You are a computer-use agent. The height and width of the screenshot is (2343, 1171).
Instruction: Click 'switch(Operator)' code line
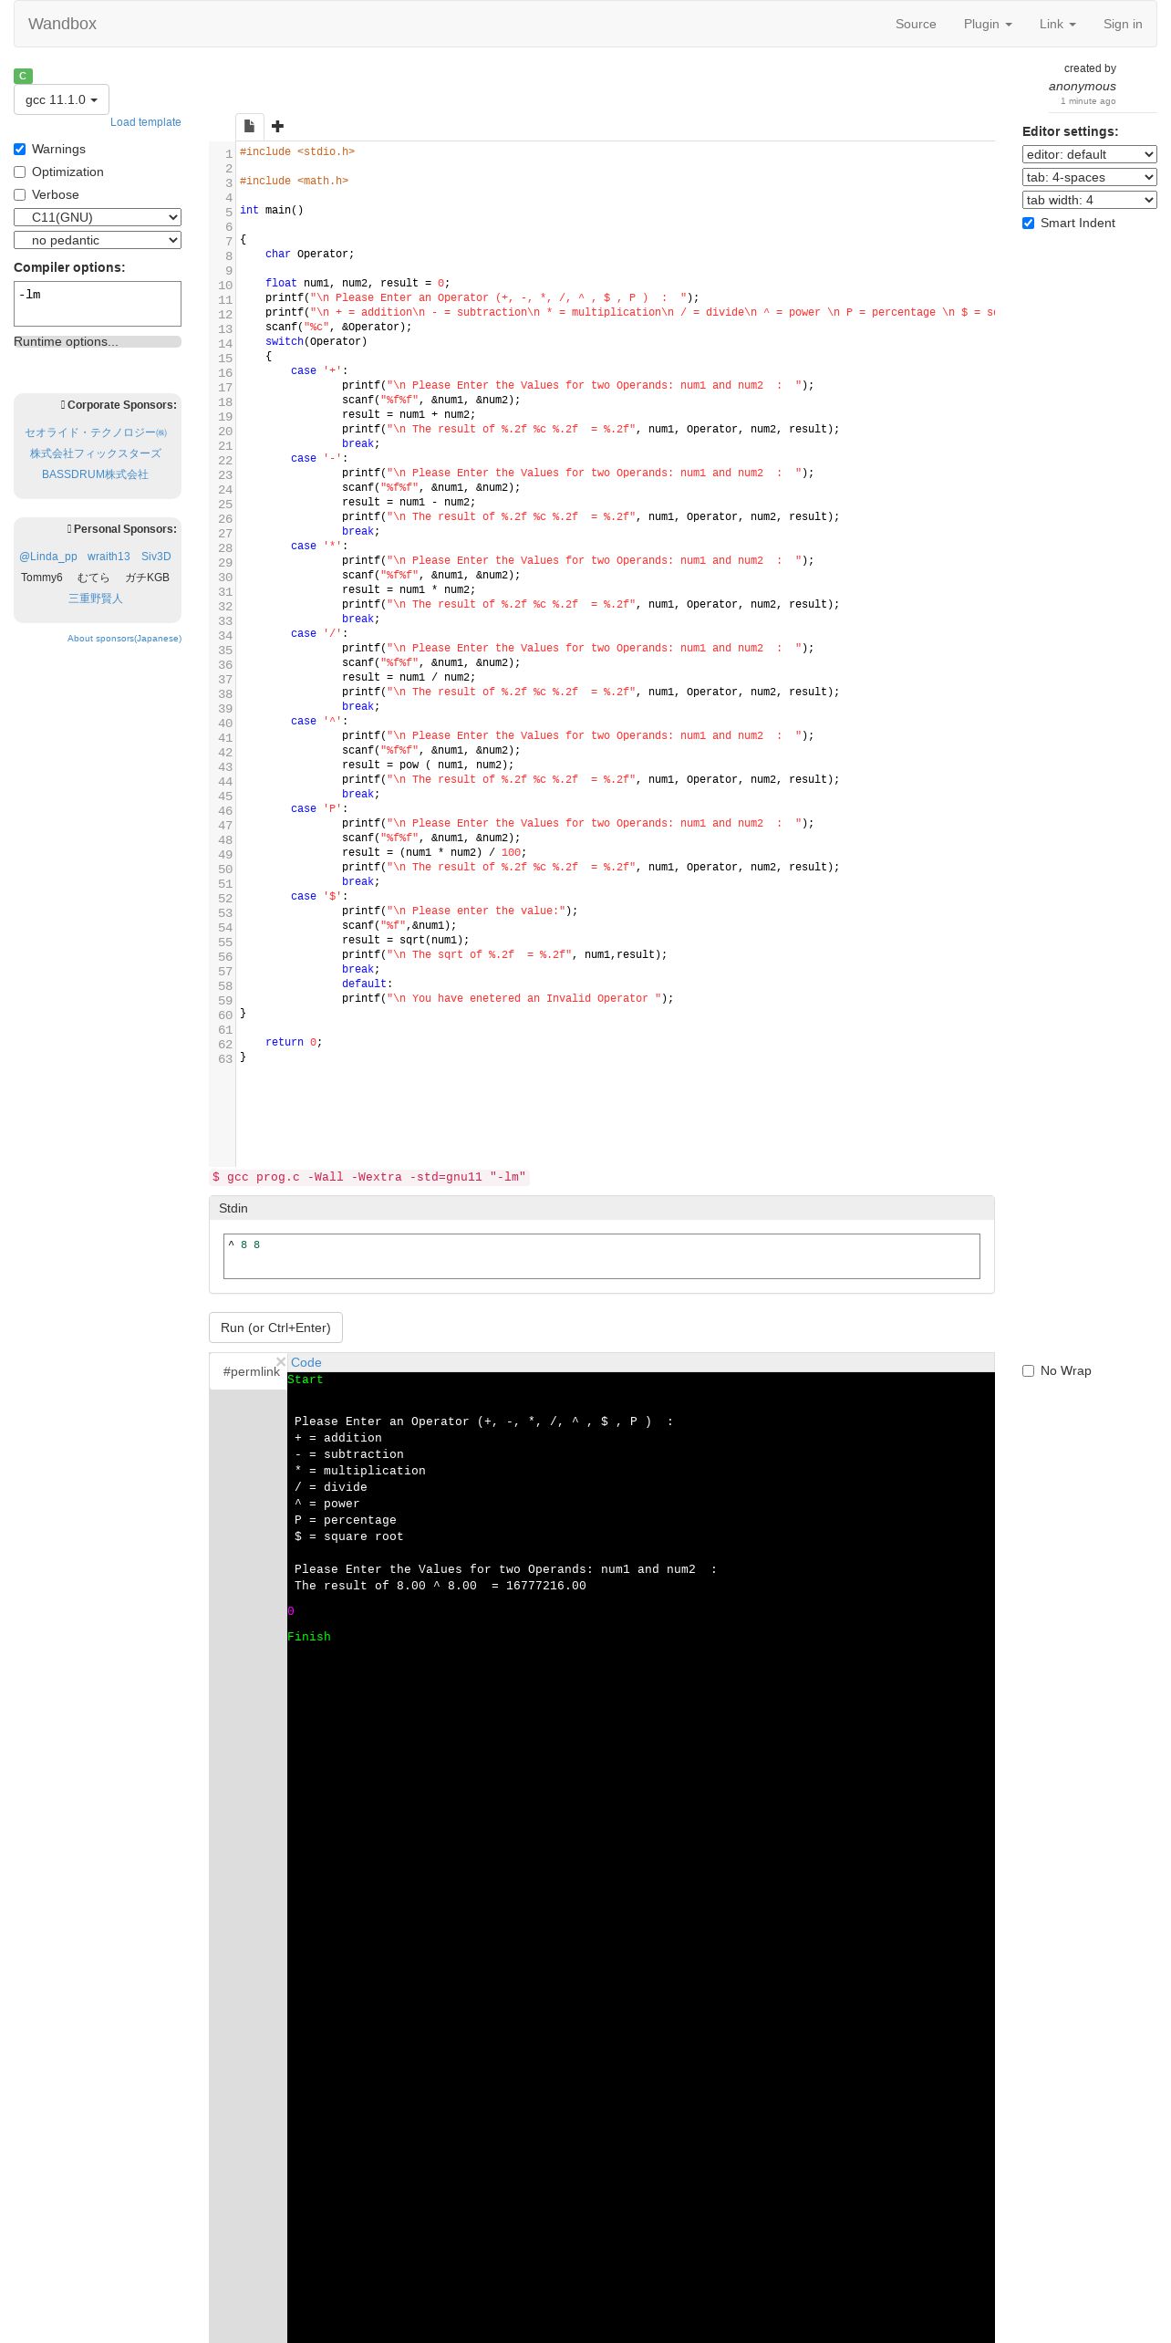316,341
